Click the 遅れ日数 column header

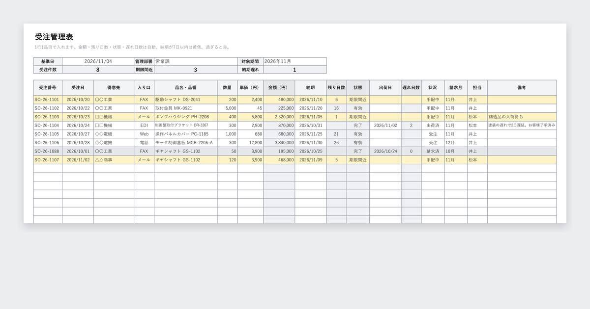click(x=411, y=88)
